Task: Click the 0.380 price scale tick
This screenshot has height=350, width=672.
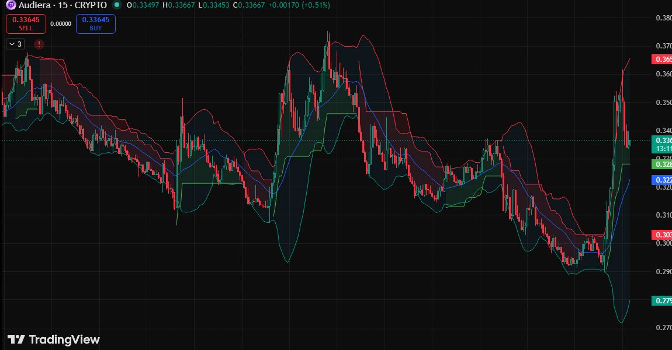Action: pos(663,17)
